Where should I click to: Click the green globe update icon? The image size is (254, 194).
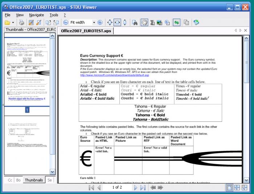[x=196, y=22]
